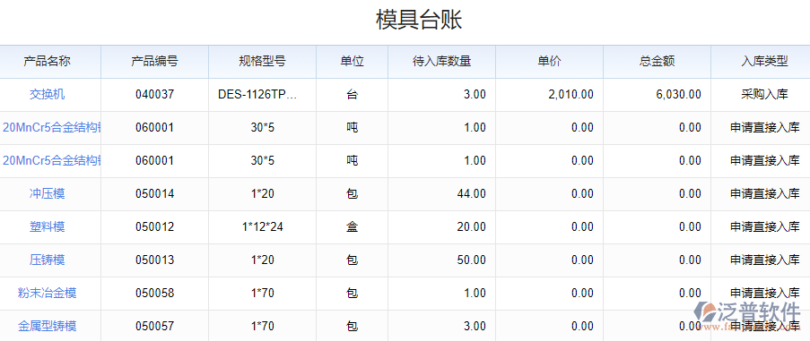Select the 包 unit in the 压铸模 row

pos(352,260)
